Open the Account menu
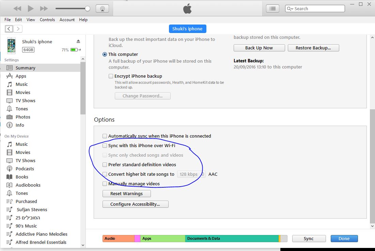 pos(67,20)
